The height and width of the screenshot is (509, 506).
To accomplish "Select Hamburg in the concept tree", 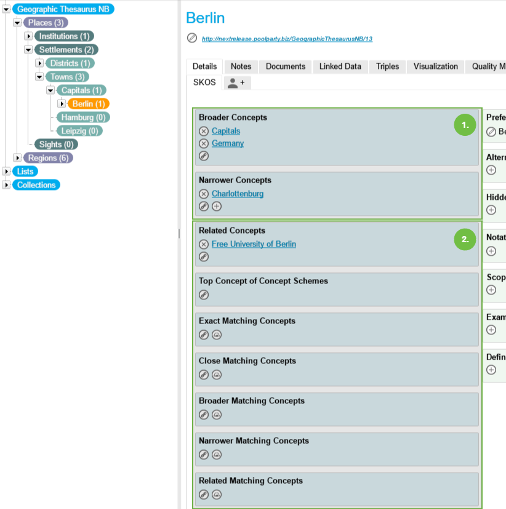I will (84, 117).
